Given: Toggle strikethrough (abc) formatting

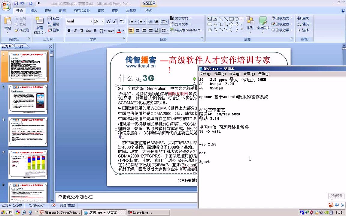Looking at the screenshot, I should [88, 31].
